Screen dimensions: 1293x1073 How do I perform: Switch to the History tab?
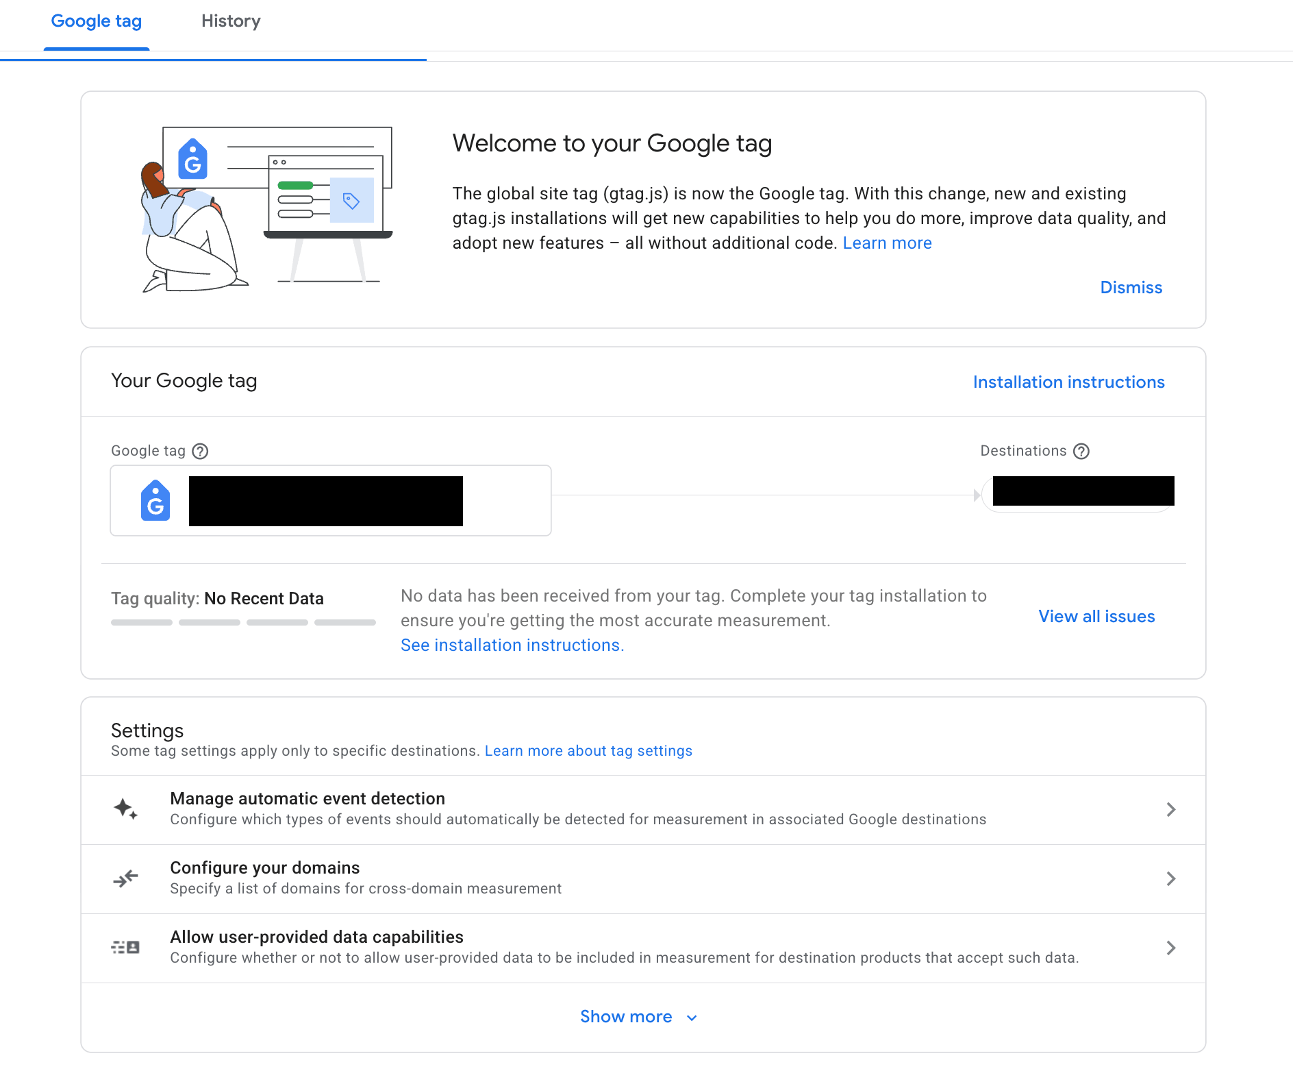(231, 21)
